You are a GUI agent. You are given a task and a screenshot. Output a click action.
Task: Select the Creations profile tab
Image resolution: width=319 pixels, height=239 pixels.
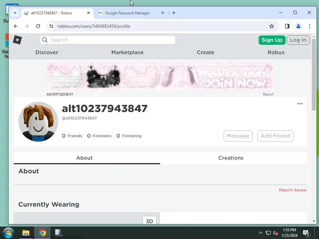tap(233, 158)
